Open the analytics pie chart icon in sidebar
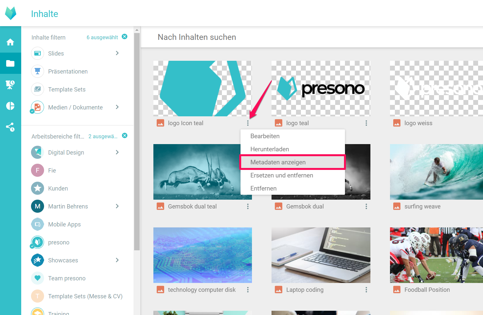The image size is (483, 315). pyautogui.click(x=10, y=106)
